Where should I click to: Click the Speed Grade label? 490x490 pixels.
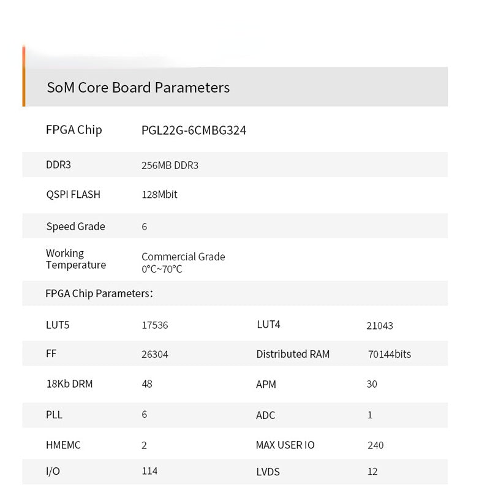tap(75, 227)
